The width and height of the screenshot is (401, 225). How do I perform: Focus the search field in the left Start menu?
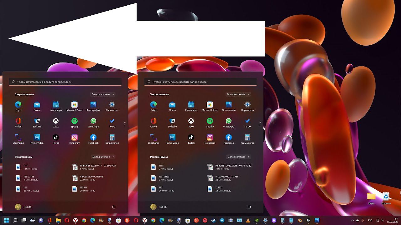(65, 82)
